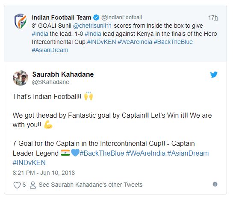233x197 pixels.
Task: Click the #BackTheBlue hashtag in Saurabh's tweet
Action: coord(102,153)
